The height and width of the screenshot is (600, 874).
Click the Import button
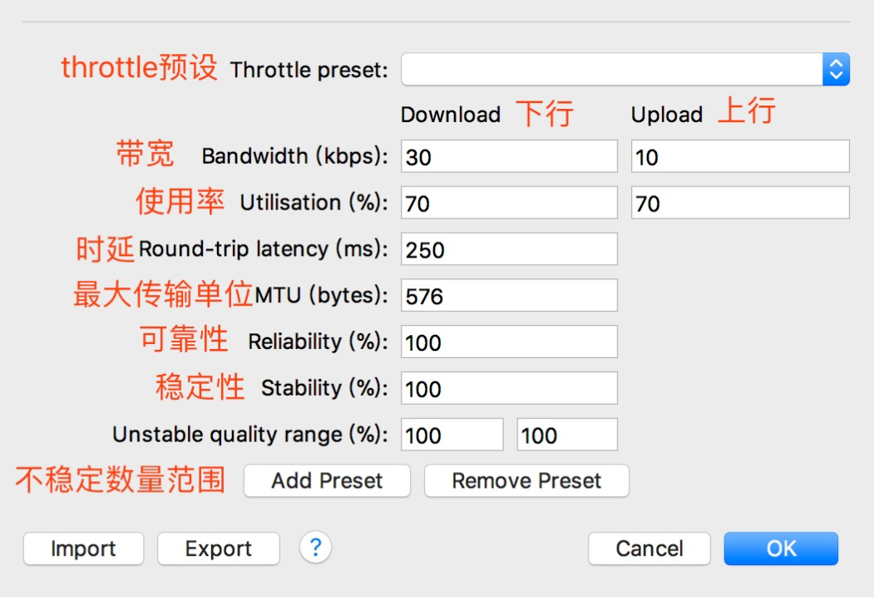point(83,548)
